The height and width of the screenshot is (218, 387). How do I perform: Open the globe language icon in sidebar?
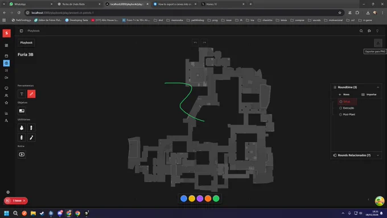click(x=8, y=192)
